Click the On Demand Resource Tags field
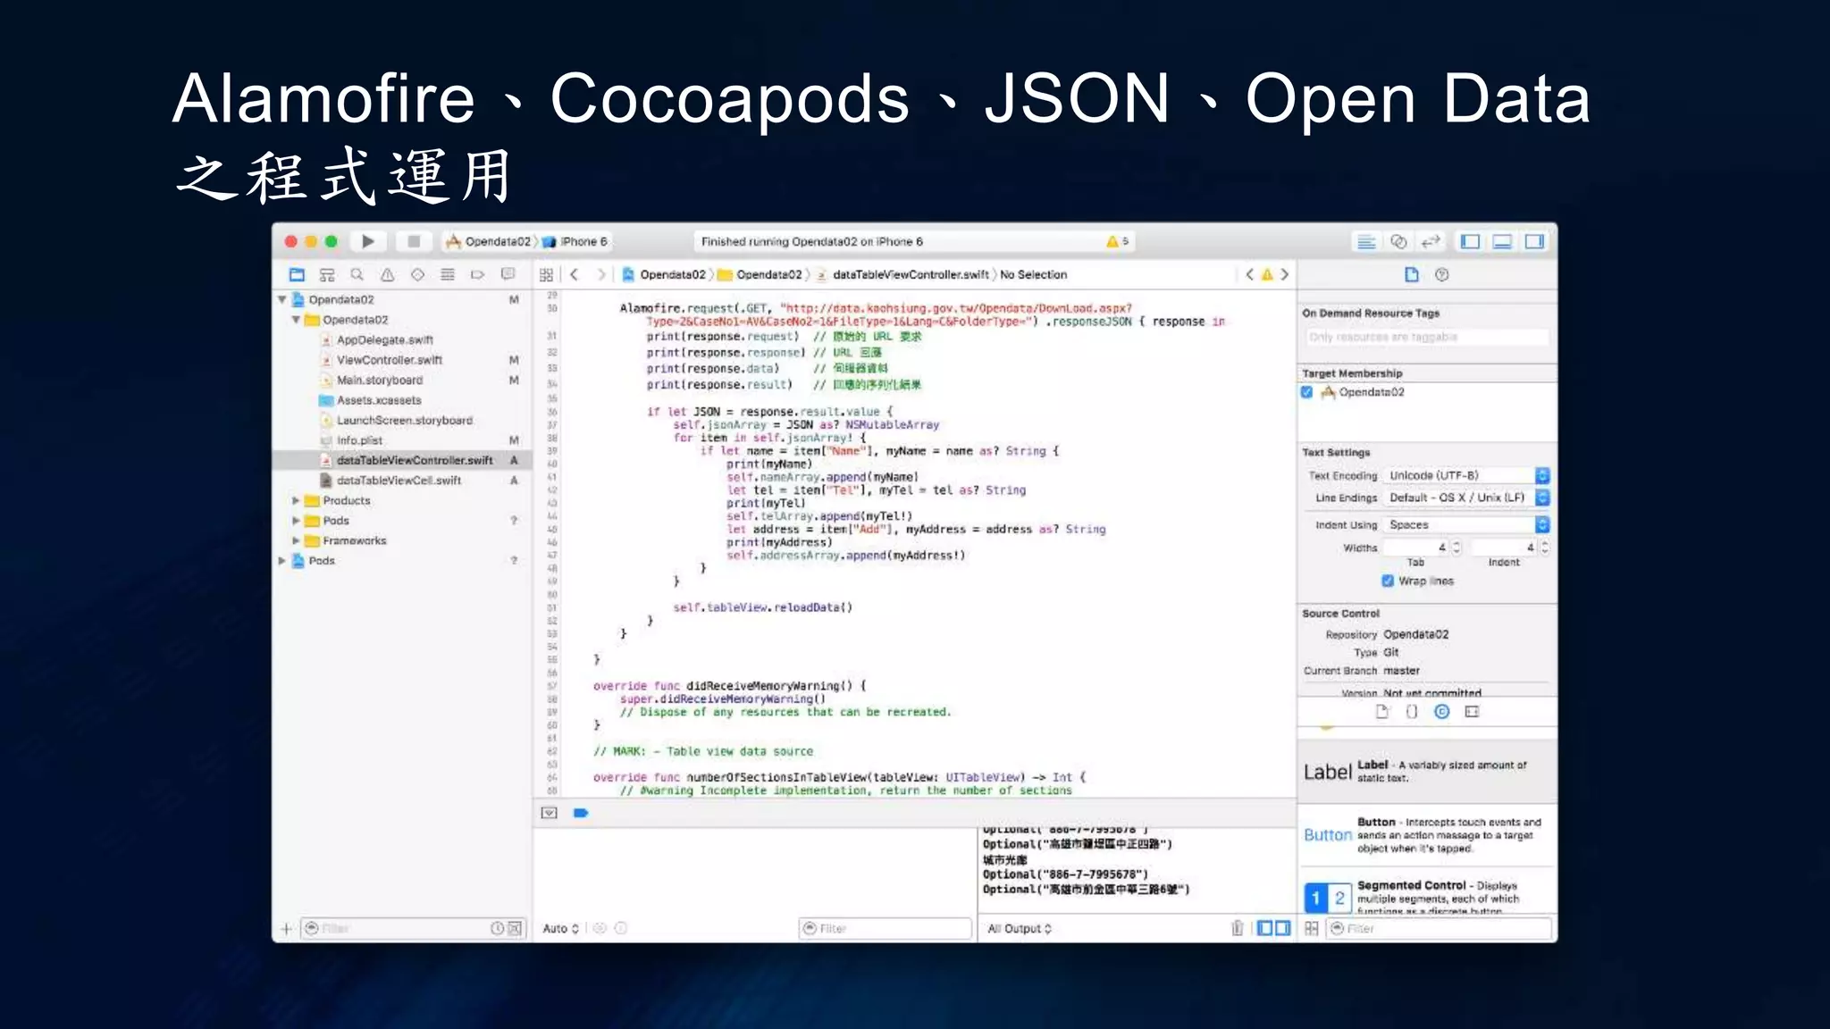The image size is (1830, 1029). point(1426,337)
